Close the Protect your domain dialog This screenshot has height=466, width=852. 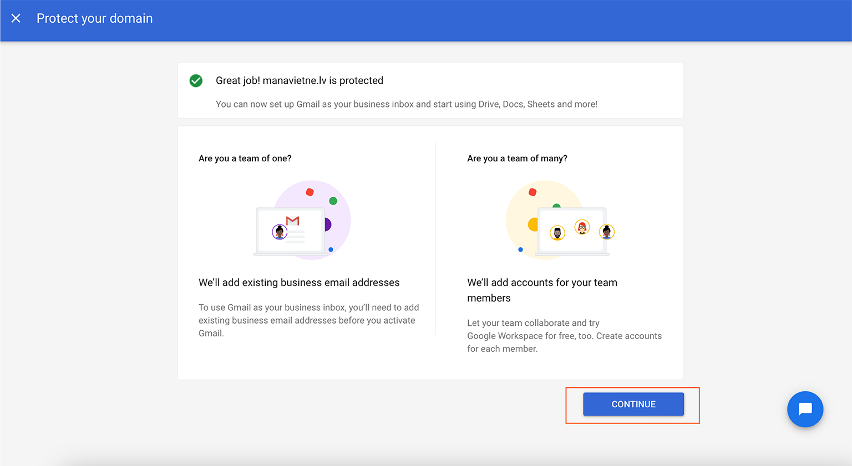pyautogui.click(x=16, y=18)
